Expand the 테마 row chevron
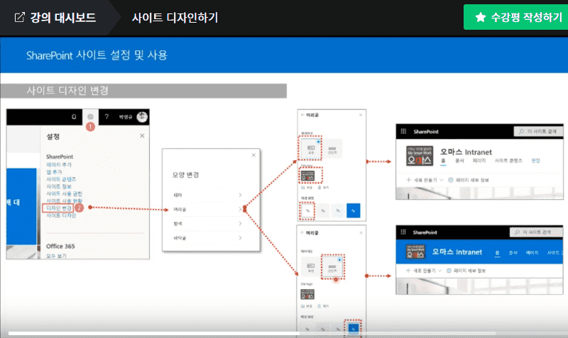568x338 pixels. [x=240, y=195]
